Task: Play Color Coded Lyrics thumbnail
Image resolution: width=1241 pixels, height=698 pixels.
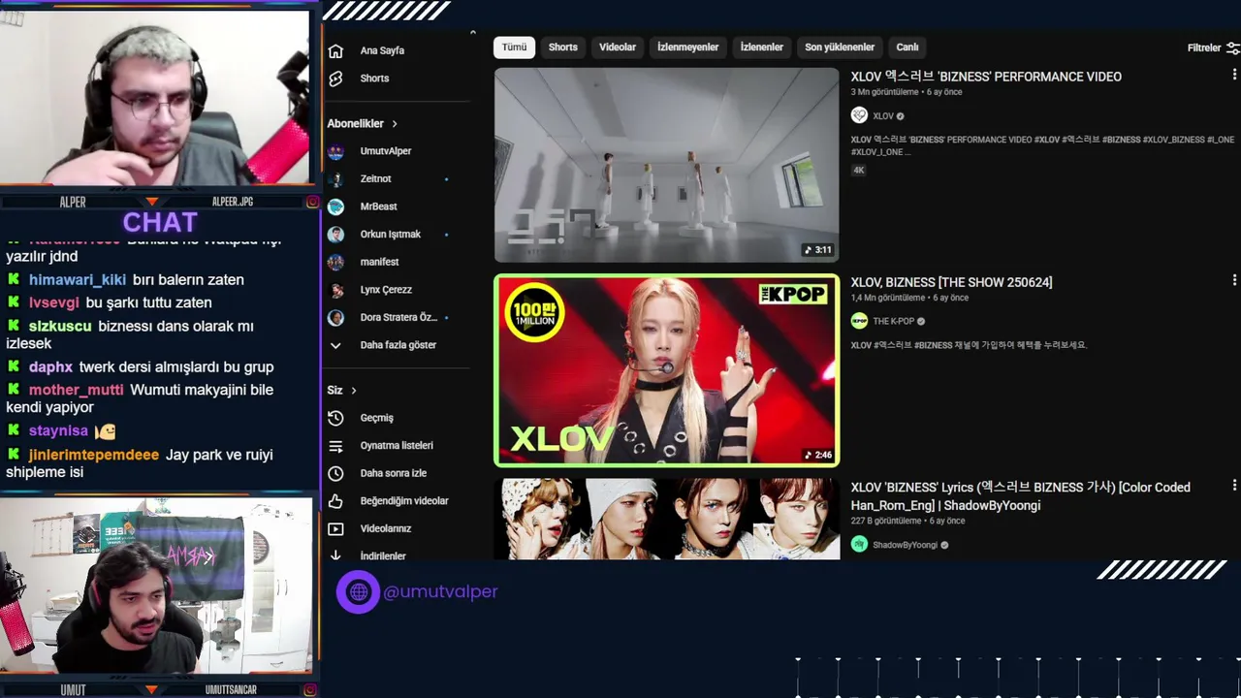Action: point(666,519)
